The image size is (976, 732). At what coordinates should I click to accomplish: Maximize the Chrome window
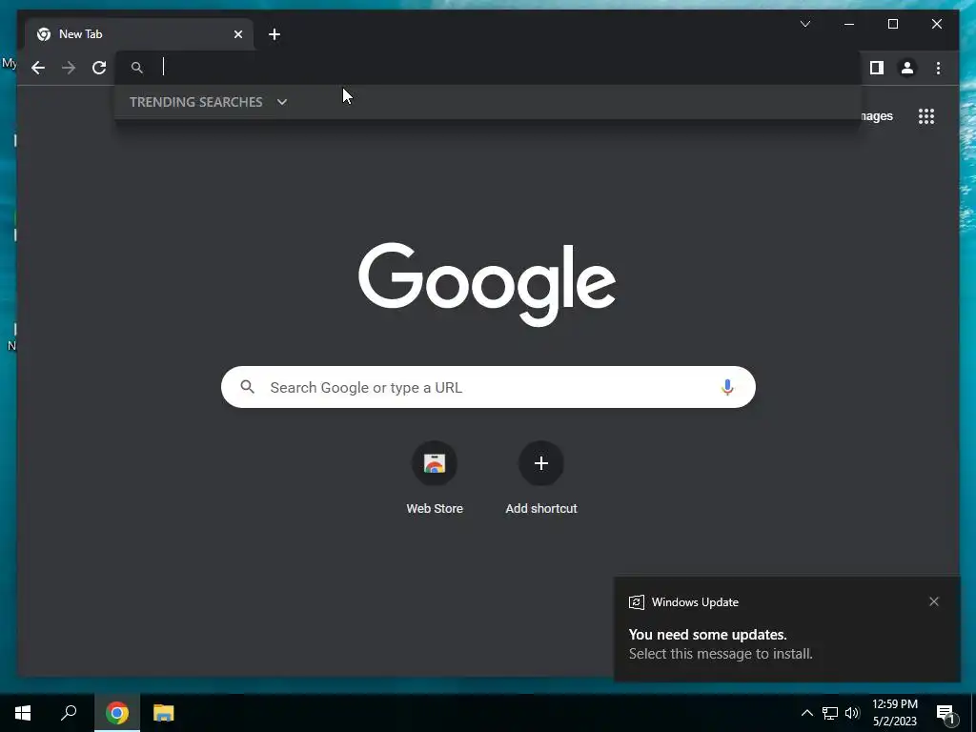[892, 24]
